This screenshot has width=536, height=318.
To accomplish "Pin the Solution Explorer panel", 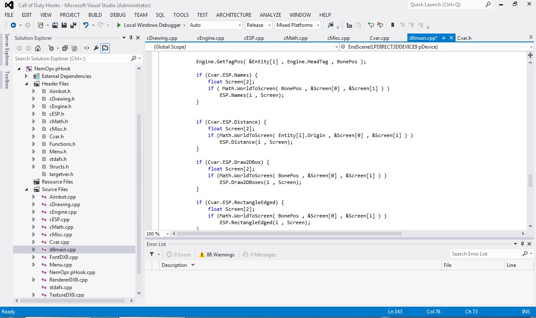I will [131, 38].
